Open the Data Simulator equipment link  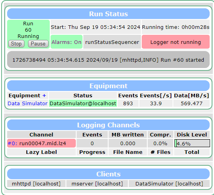[x=27, y=103]
